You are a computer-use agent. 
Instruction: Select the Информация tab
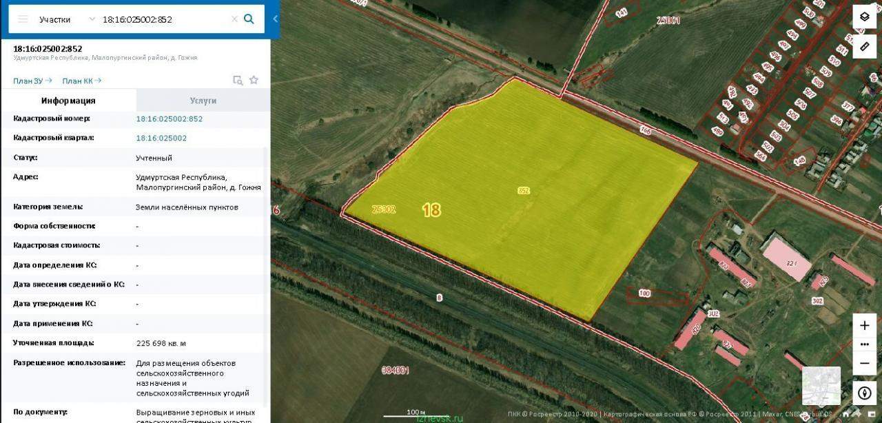68,101
